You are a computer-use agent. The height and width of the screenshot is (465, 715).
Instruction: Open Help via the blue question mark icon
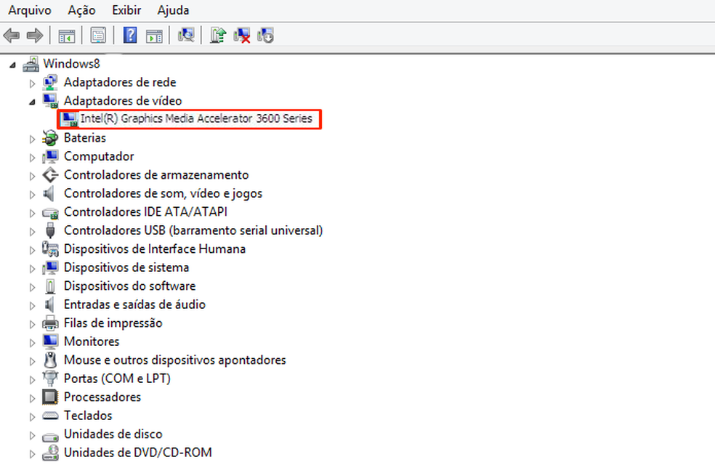[130, 35]
